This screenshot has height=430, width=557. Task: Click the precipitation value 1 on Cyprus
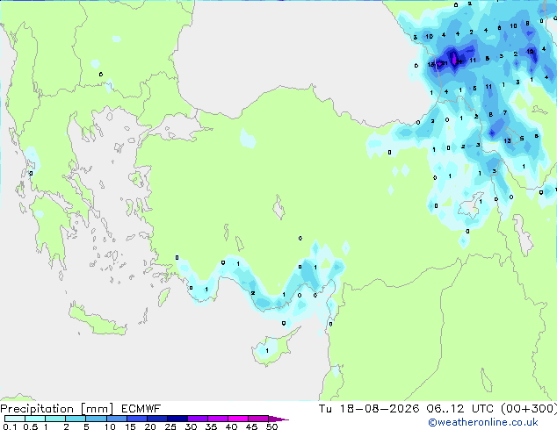267,350
